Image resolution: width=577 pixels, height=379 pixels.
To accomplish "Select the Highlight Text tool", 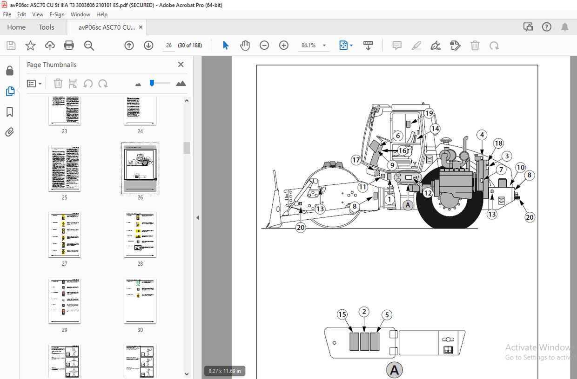I will [x=416, y=45].
